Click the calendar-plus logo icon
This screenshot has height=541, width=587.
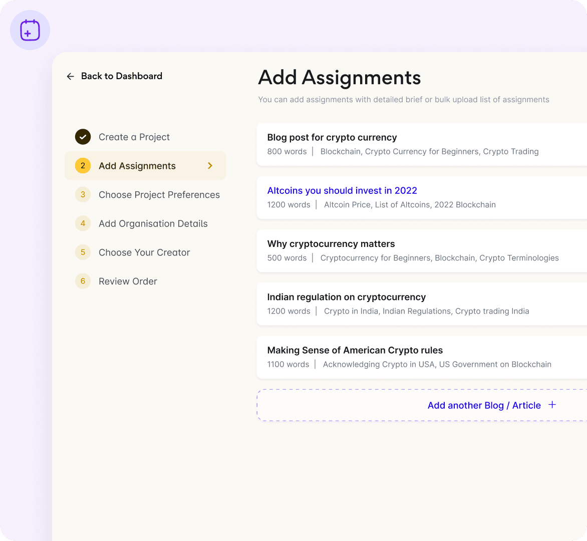(x=30, y=30)
